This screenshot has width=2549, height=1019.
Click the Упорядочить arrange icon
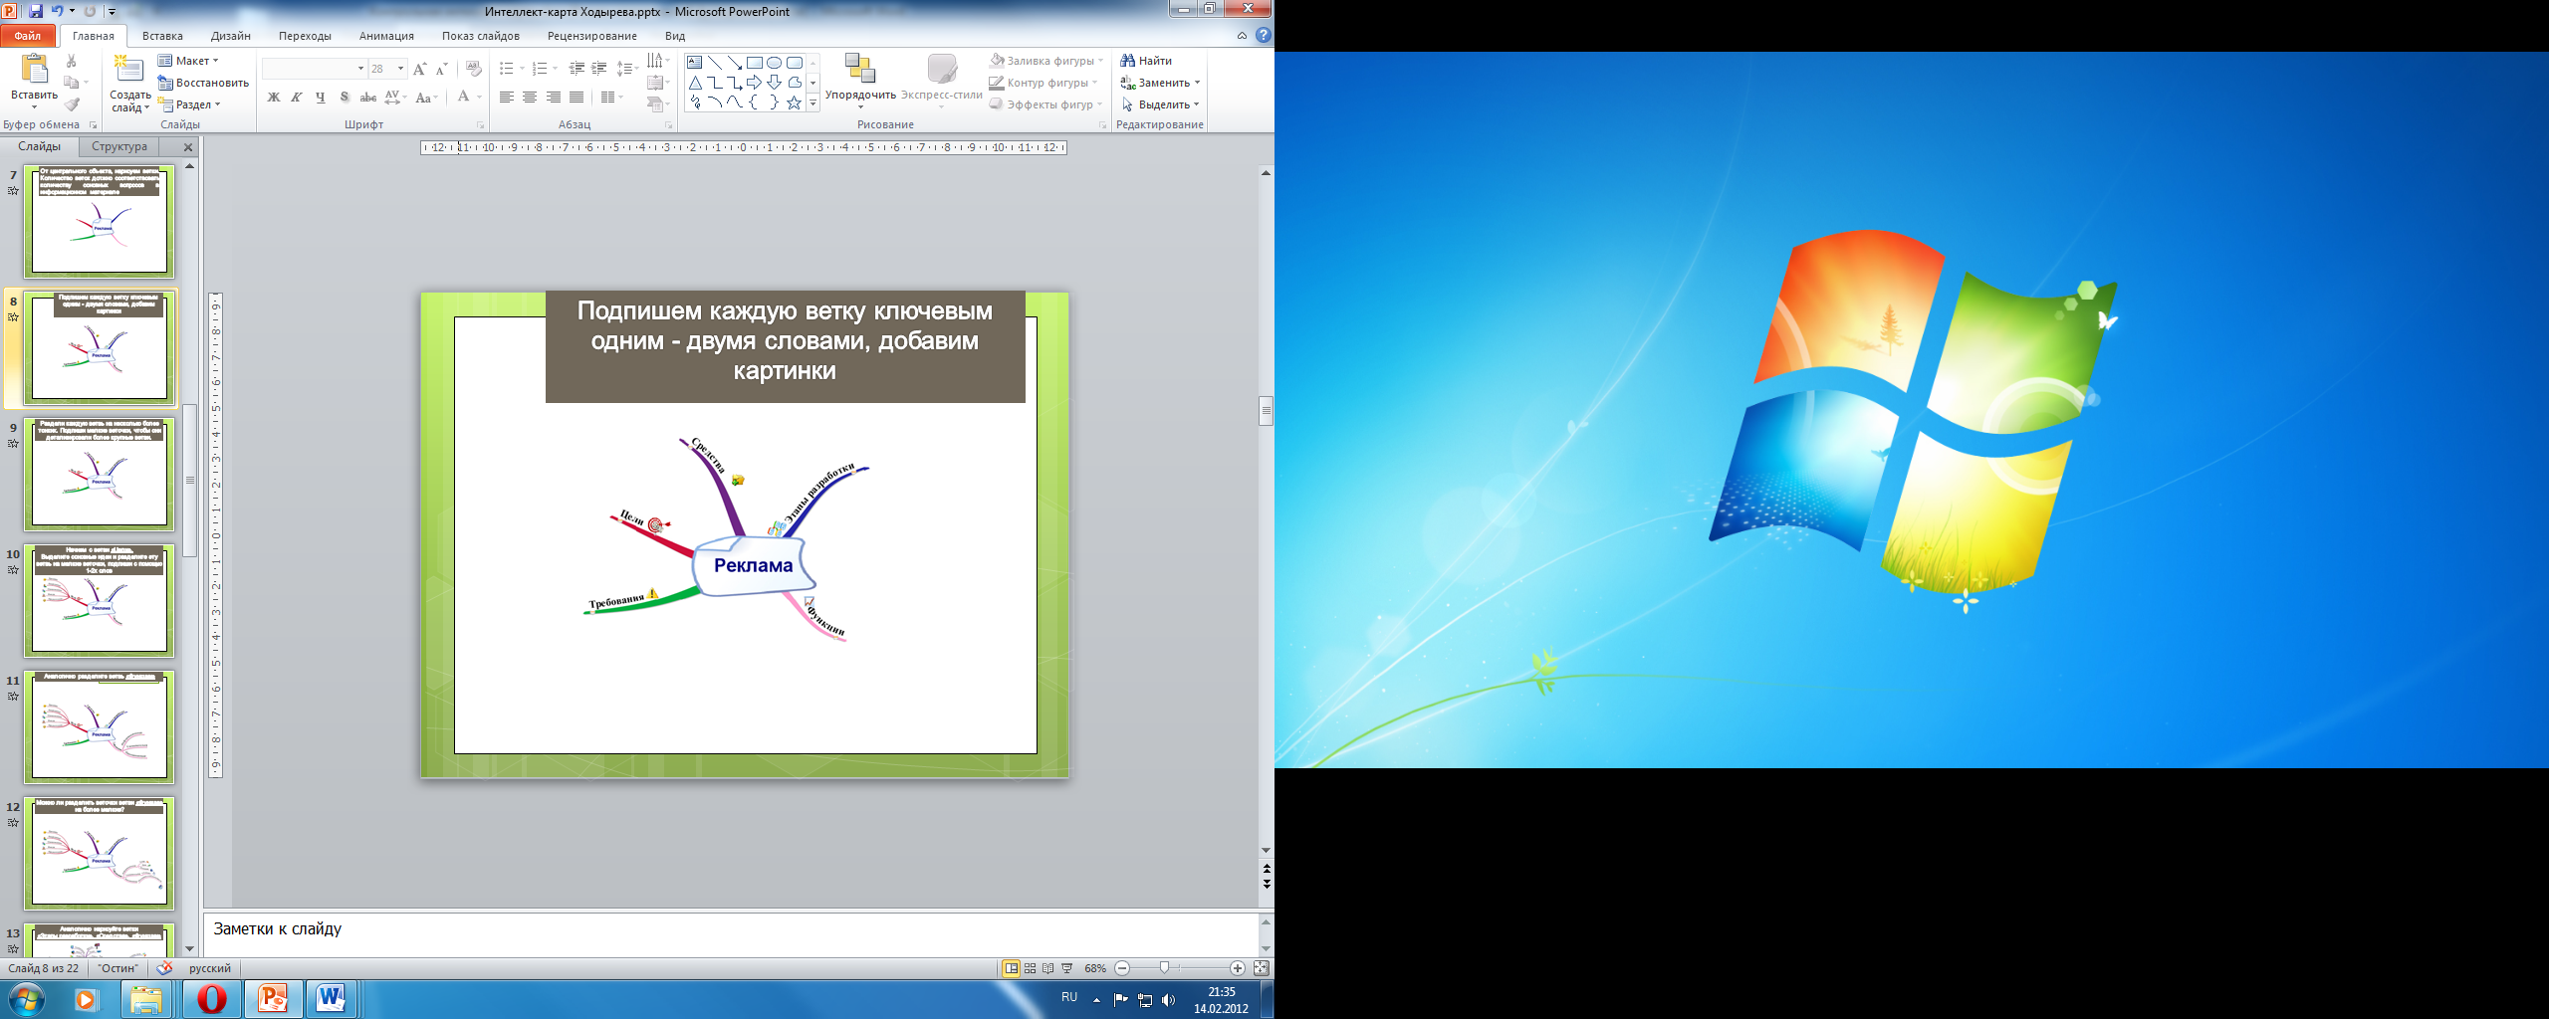(x=859, y=69)
